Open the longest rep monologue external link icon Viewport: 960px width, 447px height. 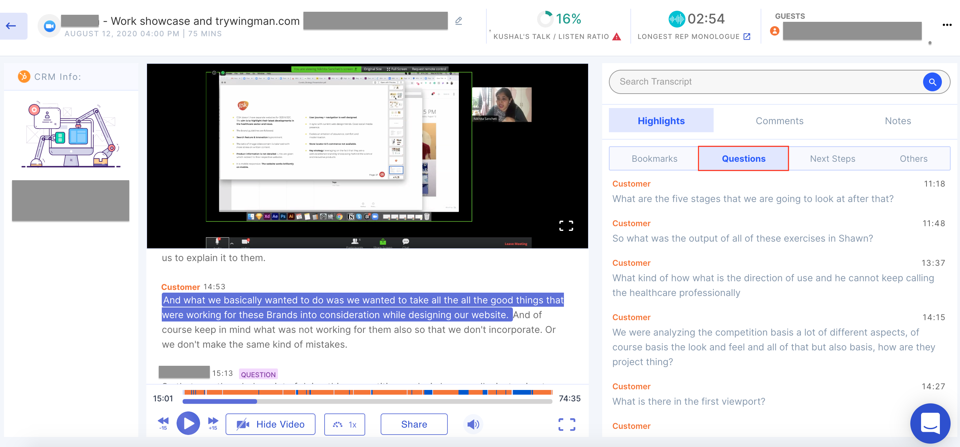[x=747, y=37]
